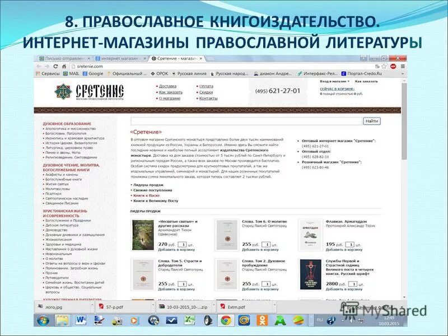Image resolution: width=448 pixels, height=336 pixels.
Task: Select the Книги к Пасхе filter
Action: [146, 195]
